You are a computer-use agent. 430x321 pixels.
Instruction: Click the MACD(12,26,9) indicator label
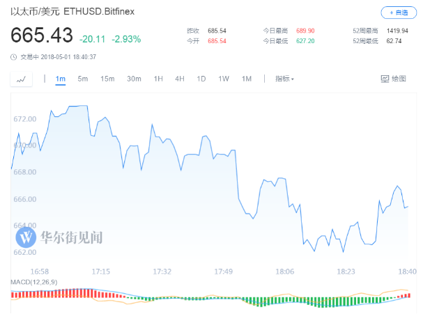33,281
